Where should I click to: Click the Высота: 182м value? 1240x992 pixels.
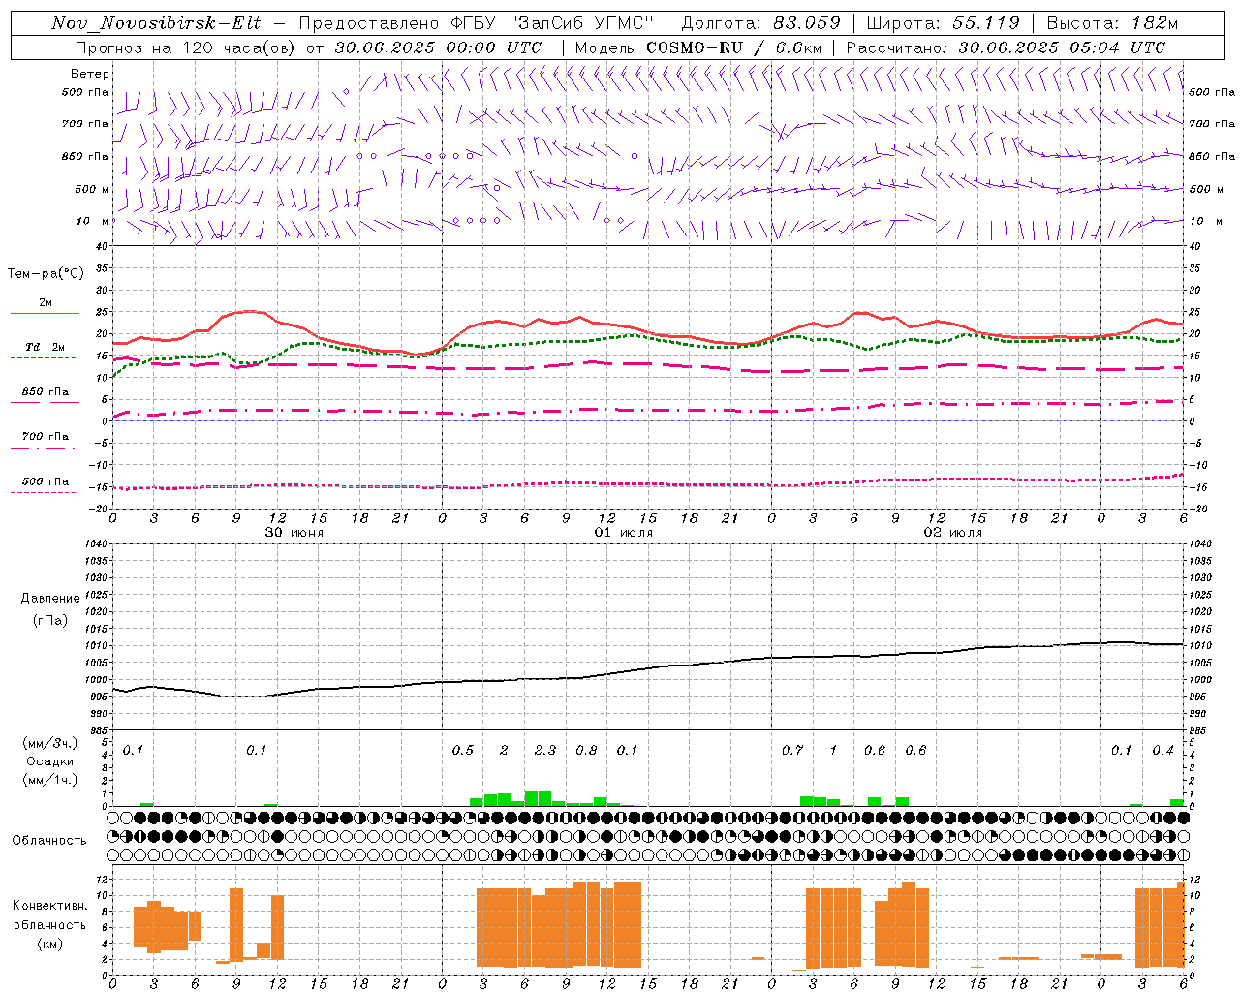click(x=1112, y=23)
